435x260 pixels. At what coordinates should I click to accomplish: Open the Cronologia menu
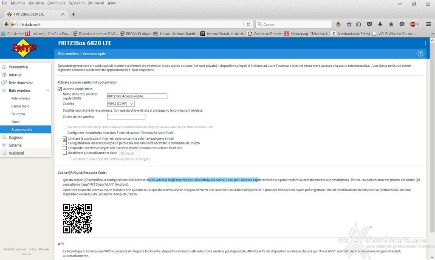click(56, 3)
